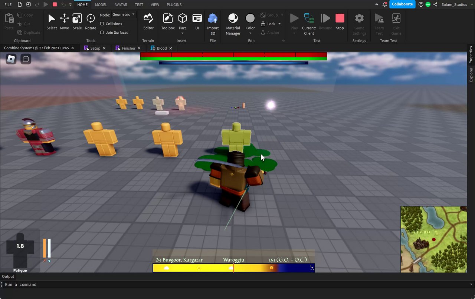Switch to the PLUGINS ribbon tab
This screenshot has height=299, width=475.
[x=174, y=4]
